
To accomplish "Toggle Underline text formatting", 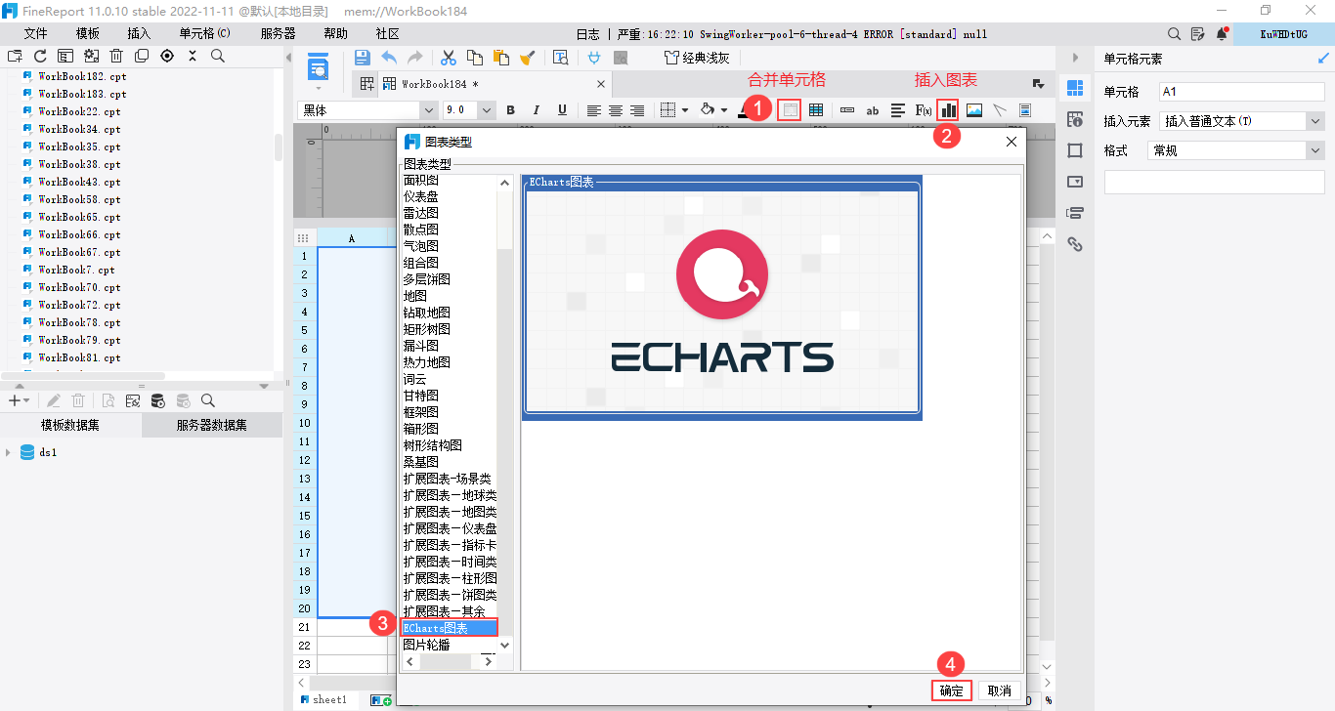I will click(562, 110).
